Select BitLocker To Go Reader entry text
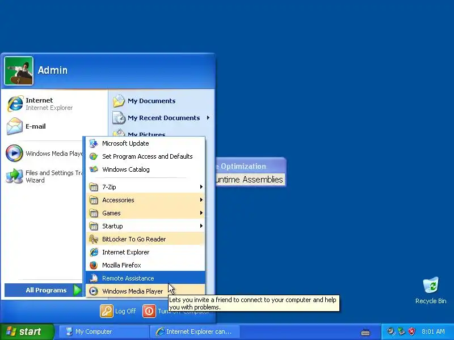454x340 pixels. [134, 239]
